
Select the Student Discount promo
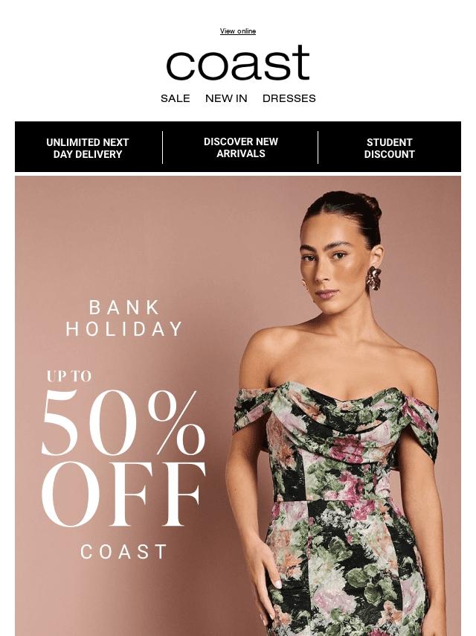(x=389, y=148)
